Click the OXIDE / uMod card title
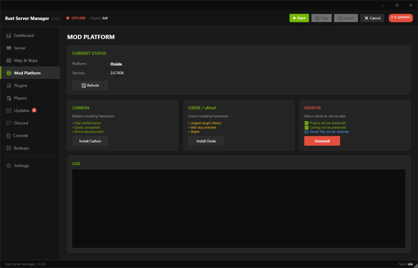This screenshot has height=268, width=418. (x=202, y=108)
